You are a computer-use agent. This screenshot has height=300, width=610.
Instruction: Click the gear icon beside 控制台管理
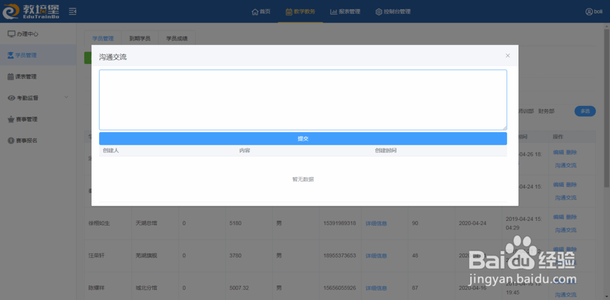[x=379, y=12]
